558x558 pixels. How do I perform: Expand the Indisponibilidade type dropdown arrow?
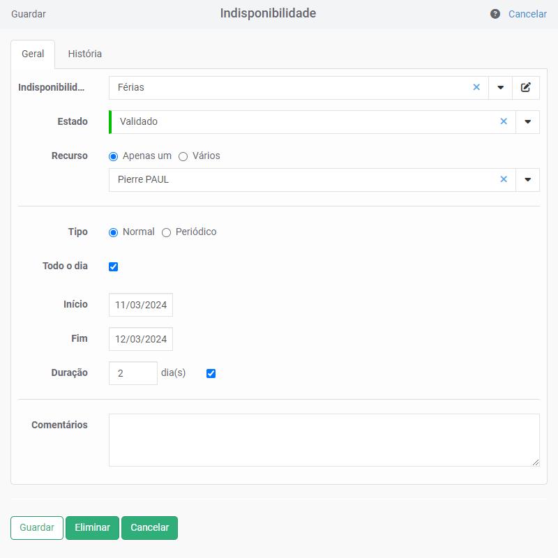(500, 88)
